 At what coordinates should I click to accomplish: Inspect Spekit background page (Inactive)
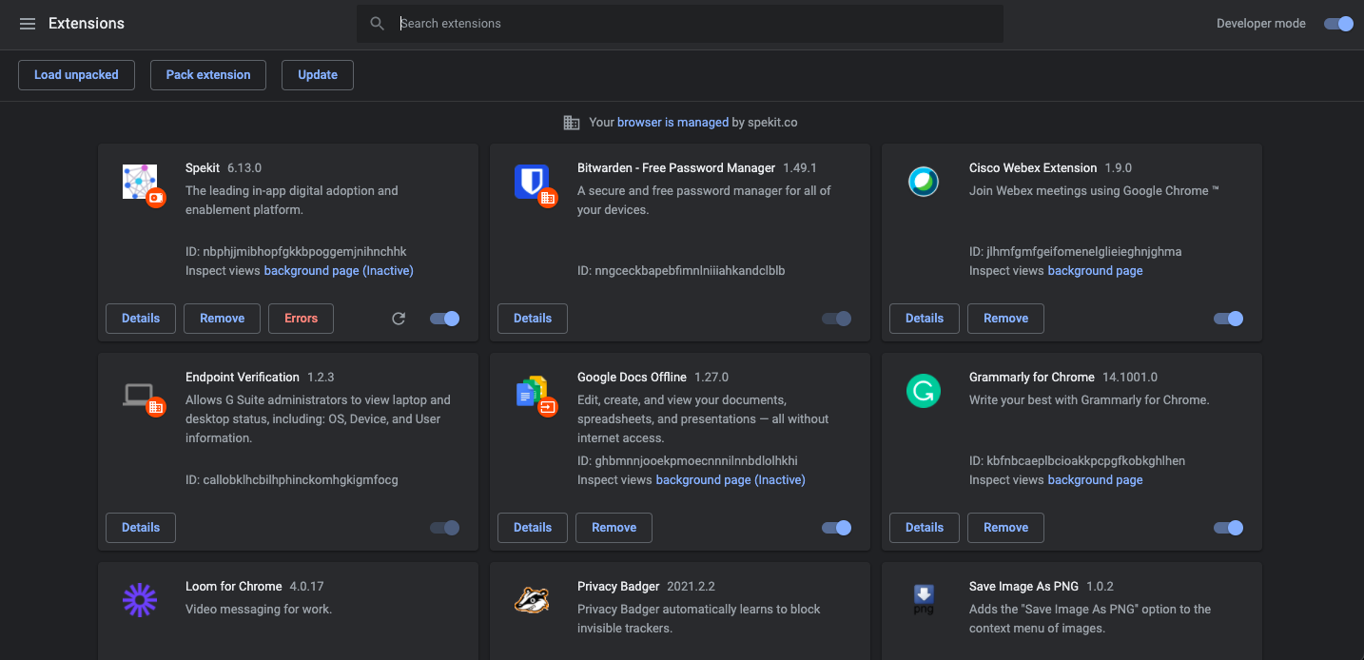click(339, 271)
